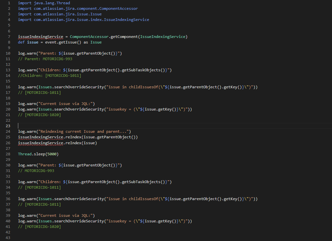Click line number 5 in the gutter
The width and height of the screenshot is (332, 241).
point(9,25)
